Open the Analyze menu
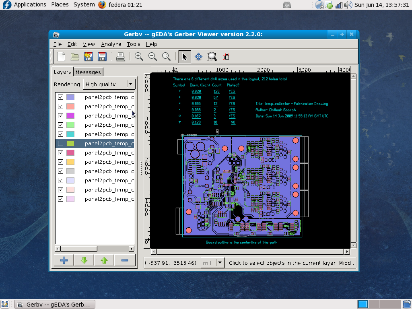 pos(111,44)
